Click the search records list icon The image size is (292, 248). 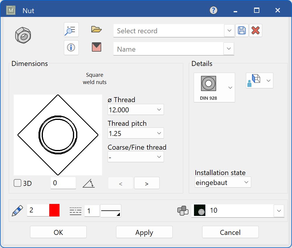pyautogui.click(x=71, y=30)
